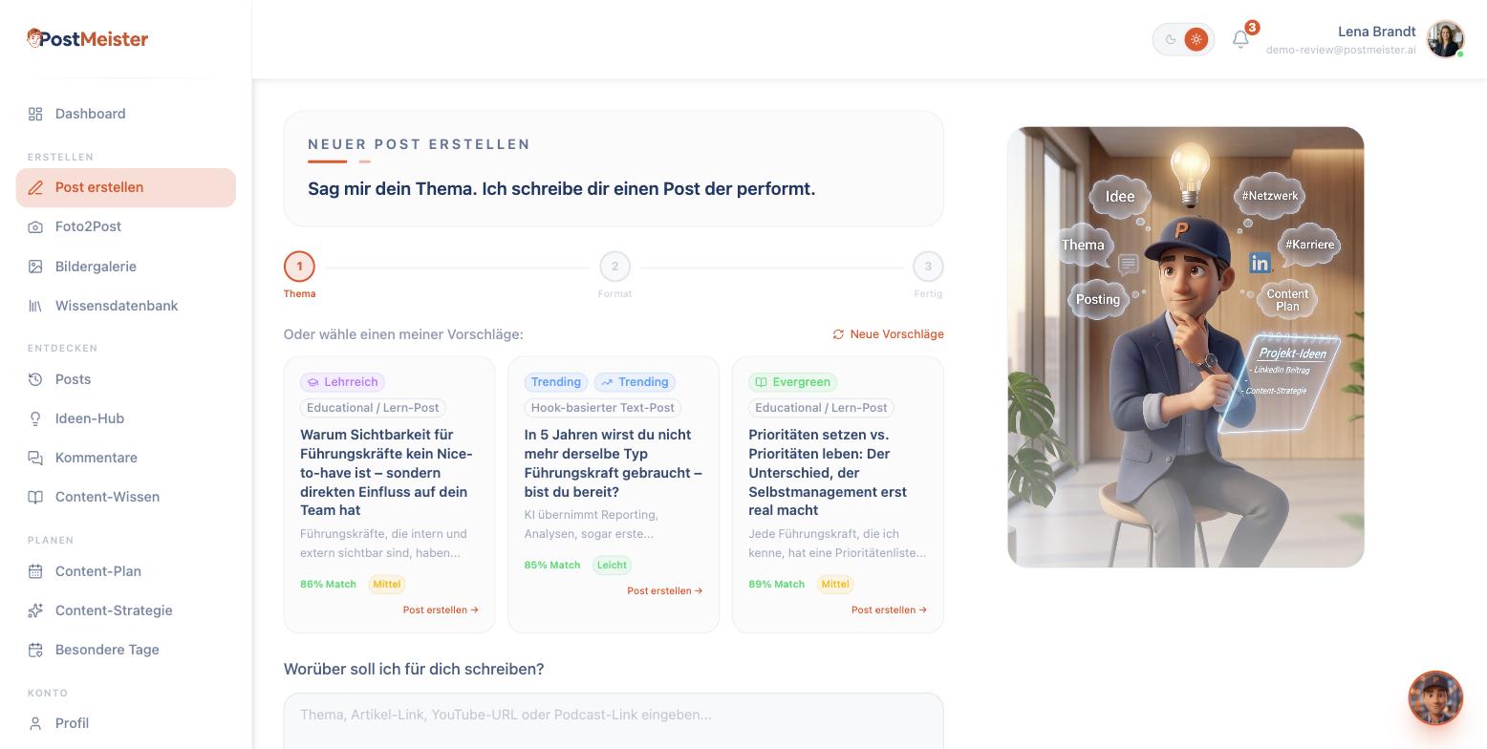Open Posts in the sidebar
Screen dimensions: 1487x749
[x=125, y=379]
